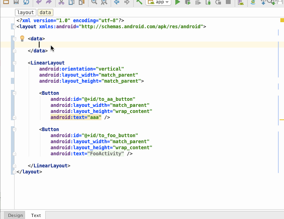
Task: Click Attach Debugger to process icon
Action: 208,2
